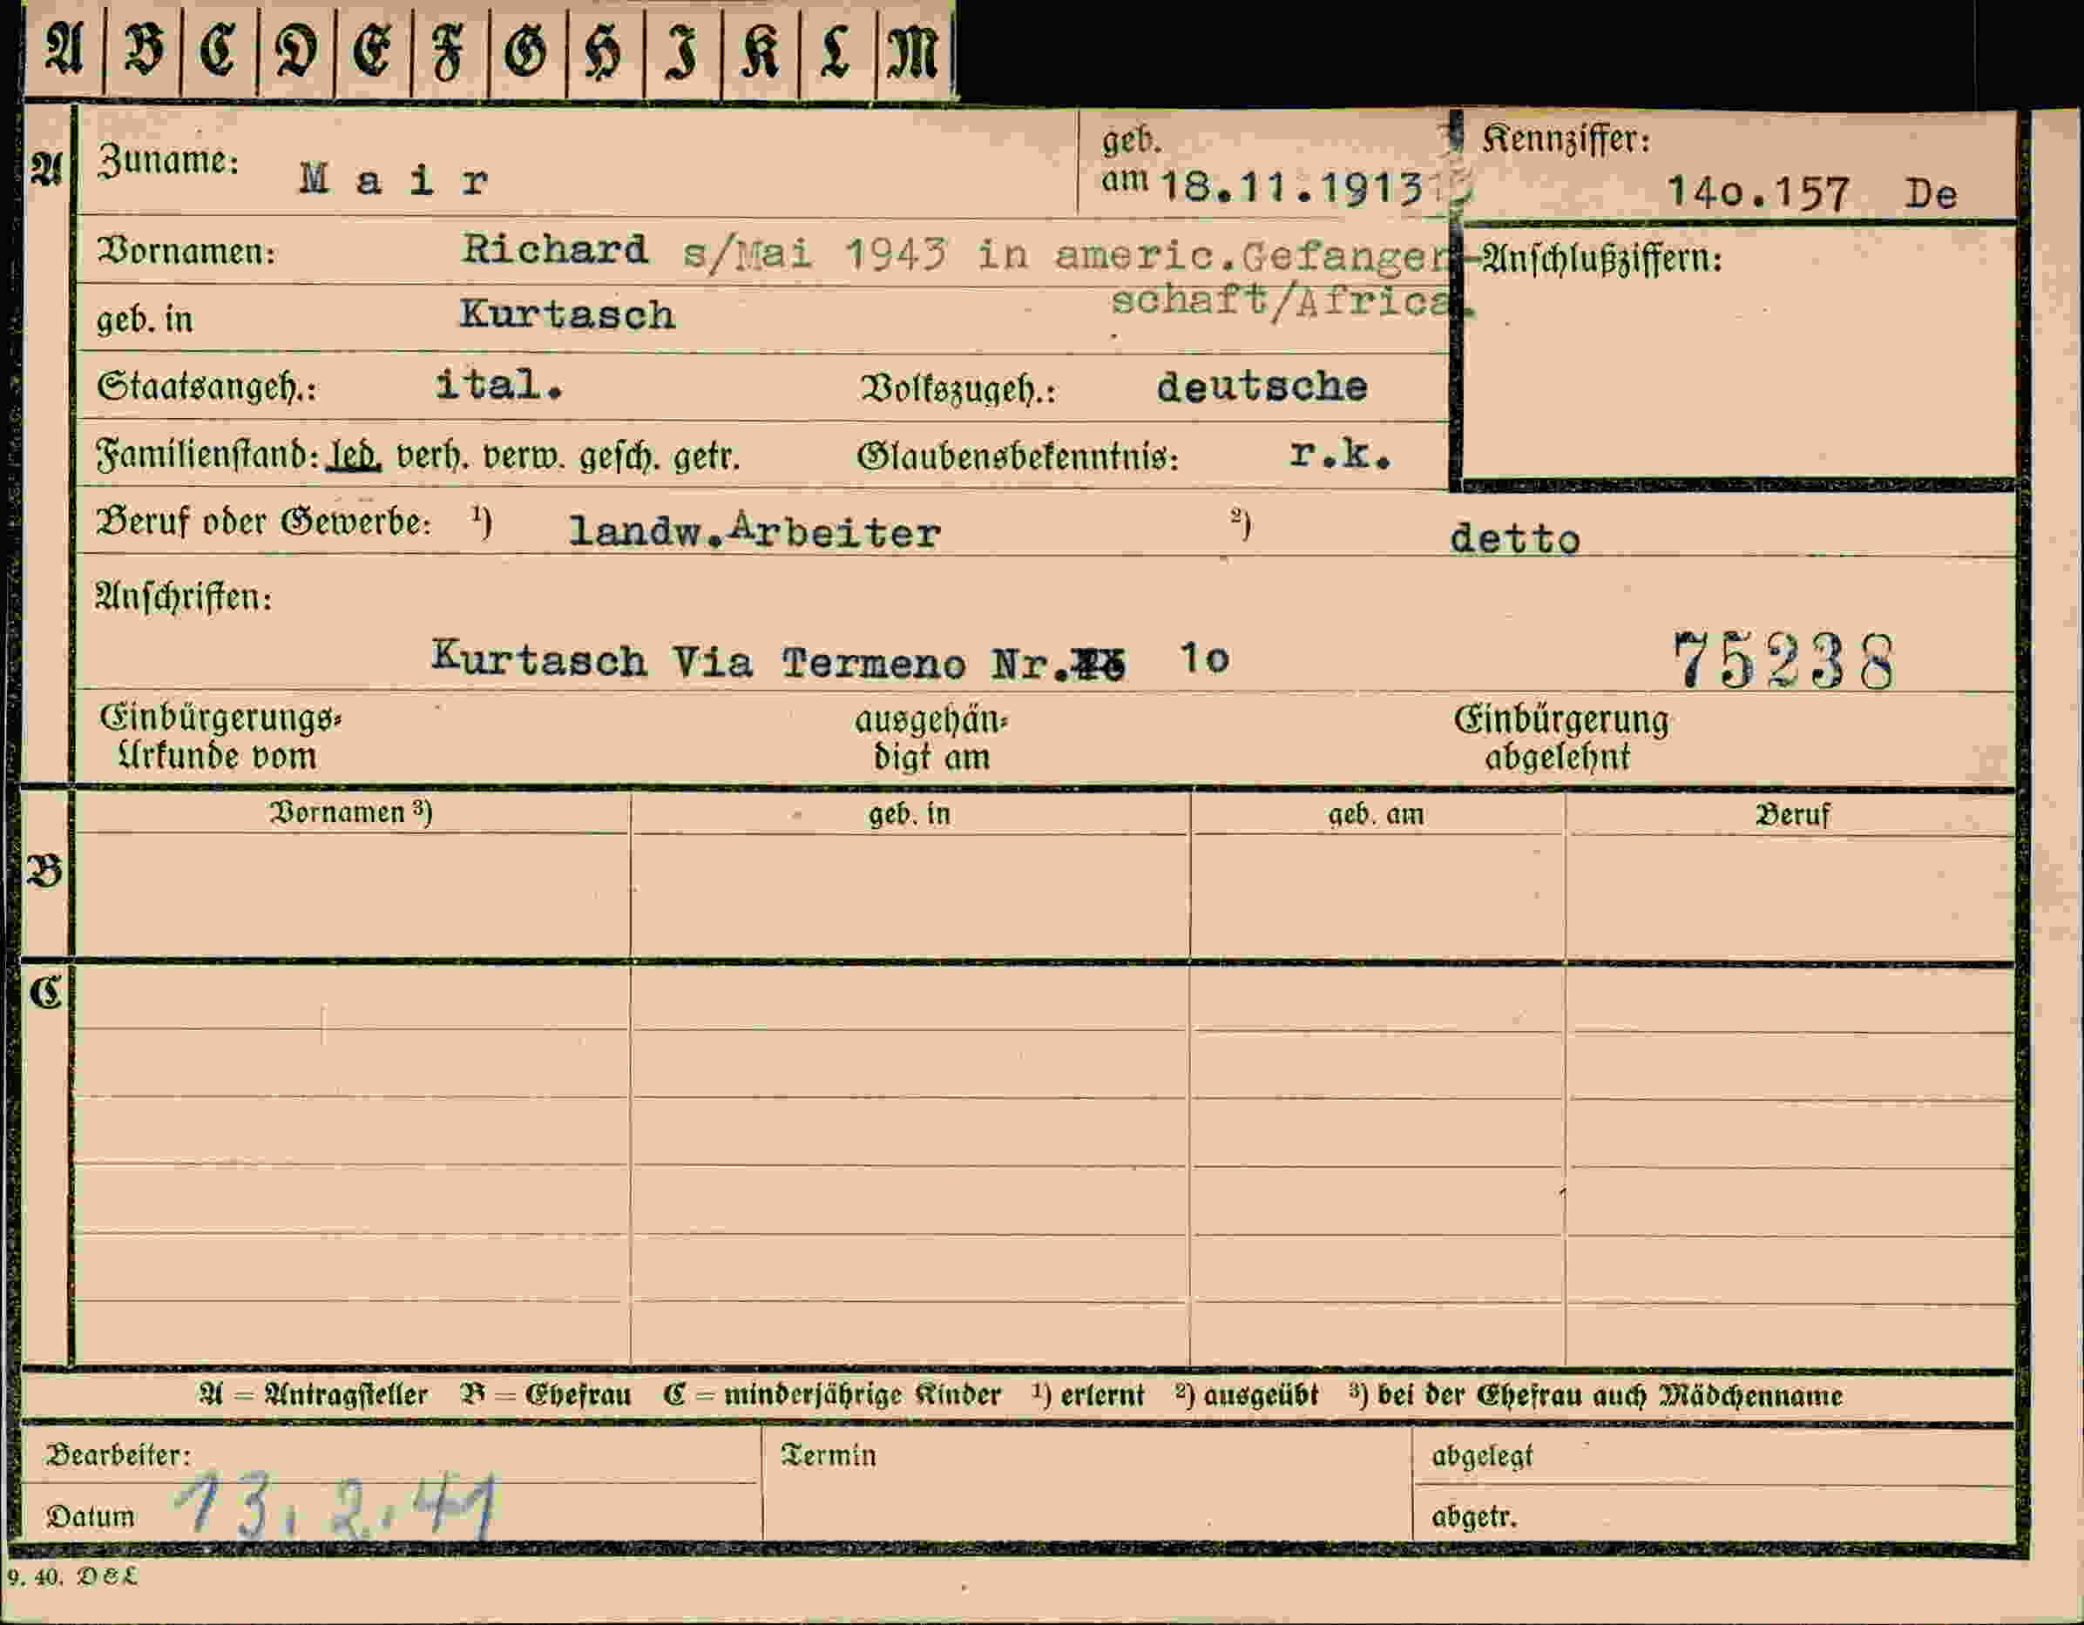The width and height of the screenshot is (2084, 1625).
Task: Select the Fraktur index tab C
Action: click(x=220, y=50)
